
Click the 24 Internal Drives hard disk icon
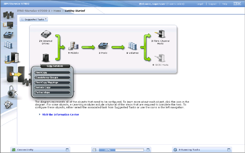46,35
